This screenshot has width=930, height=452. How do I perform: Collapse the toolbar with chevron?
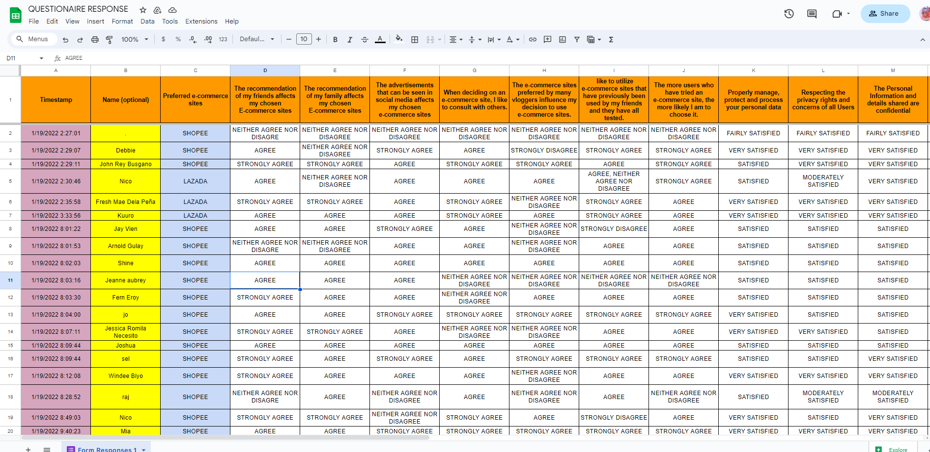coord(923,40)
